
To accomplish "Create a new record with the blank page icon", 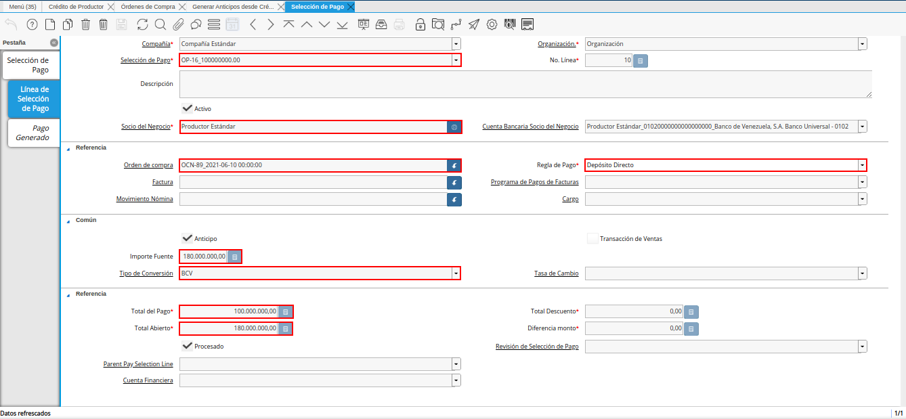I will [x=50, y=25].
